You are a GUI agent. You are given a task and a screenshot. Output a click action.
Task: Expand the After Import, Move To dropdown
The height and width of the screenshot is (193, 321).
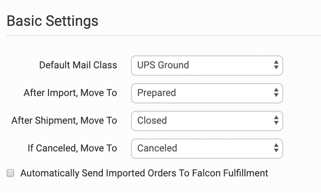coord(207,93)
